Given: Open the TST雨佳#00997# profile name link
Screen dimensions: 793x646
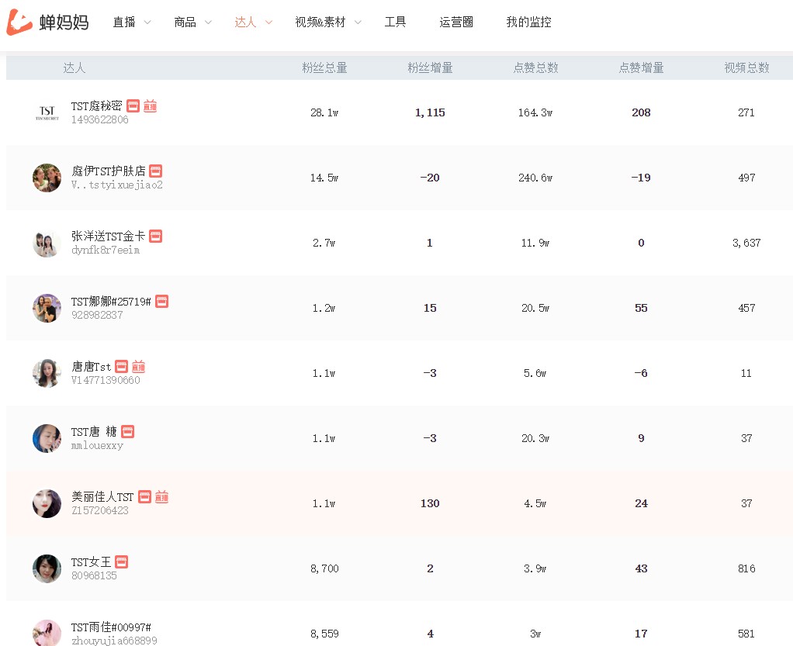Looking at the screenshot, I should pyautogui.click(x=111, y=627).
